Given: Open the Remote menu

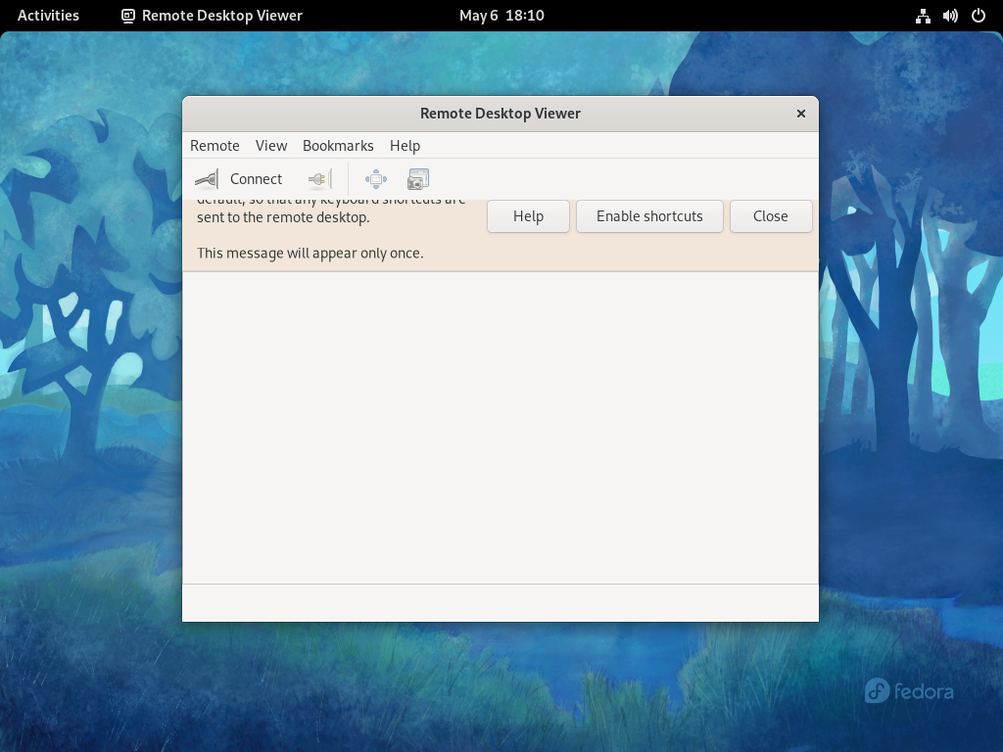Looking at the screenshot, I should pos(215,146).
